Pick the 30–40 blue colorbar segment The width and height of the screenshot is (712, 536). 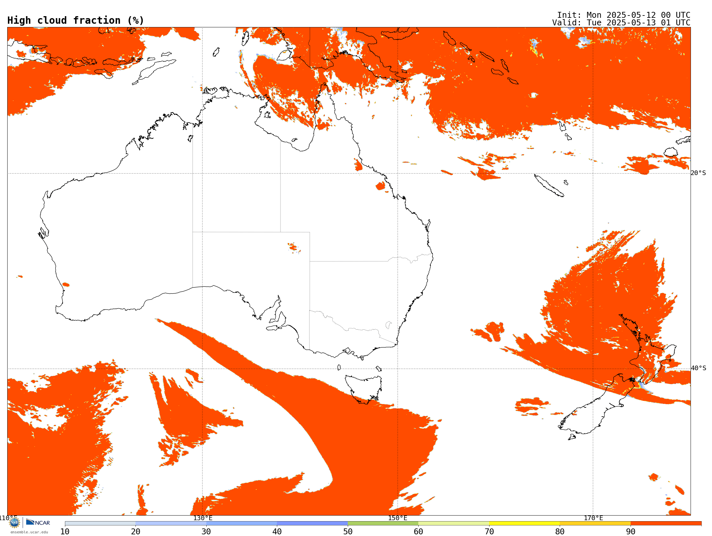[x=242, y=523]
